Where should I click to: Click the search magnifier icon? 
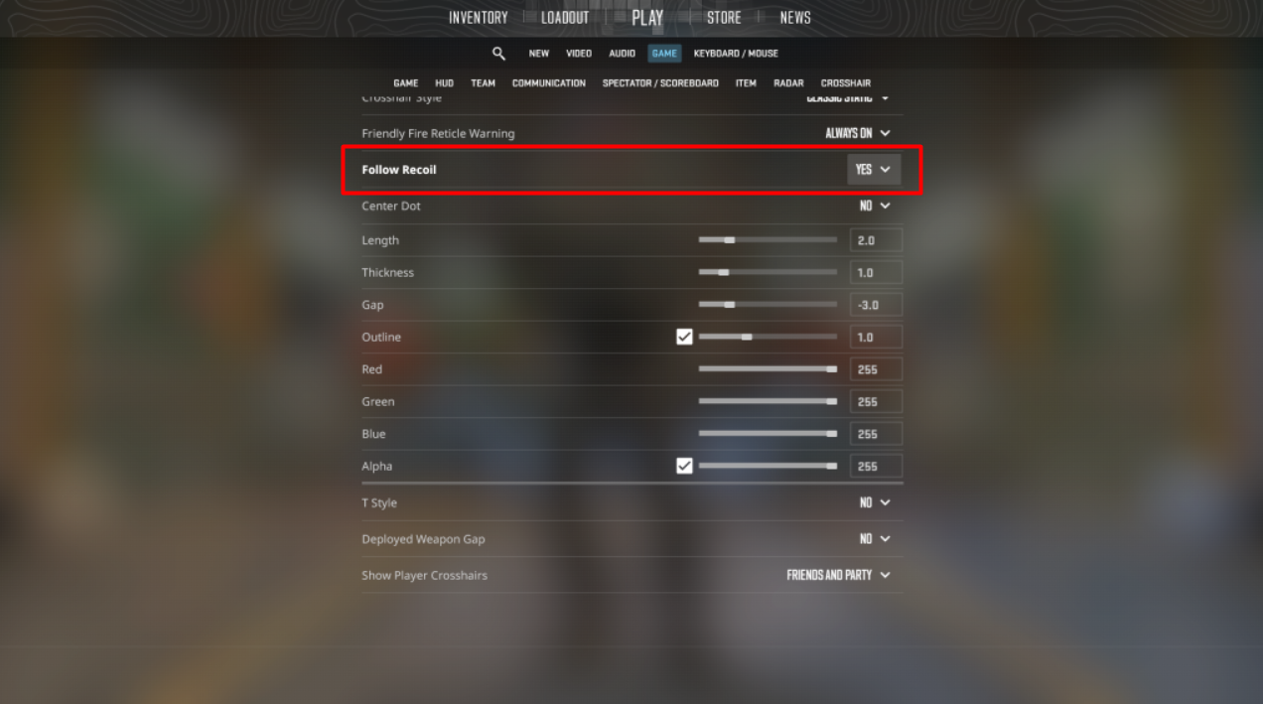[x=498, y=54]
